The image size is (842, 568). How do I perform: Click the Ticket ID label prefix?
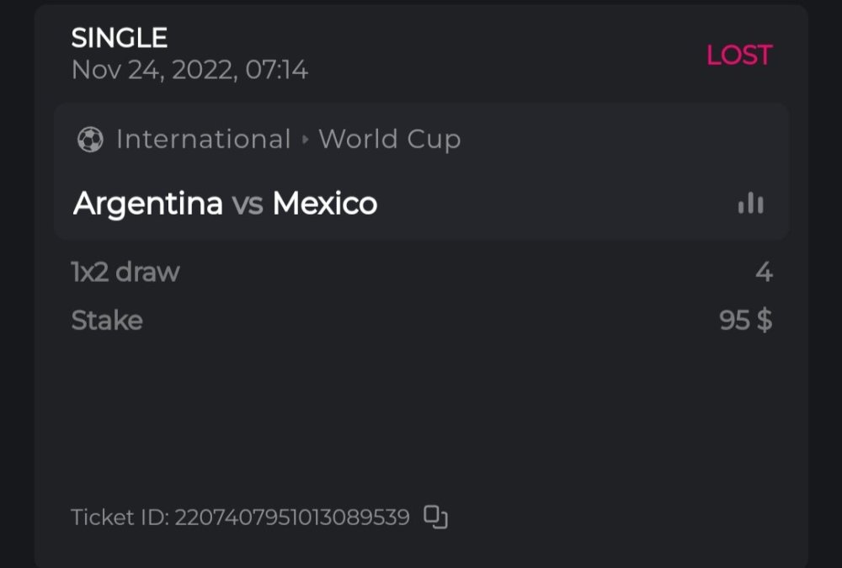coord(119,517)
